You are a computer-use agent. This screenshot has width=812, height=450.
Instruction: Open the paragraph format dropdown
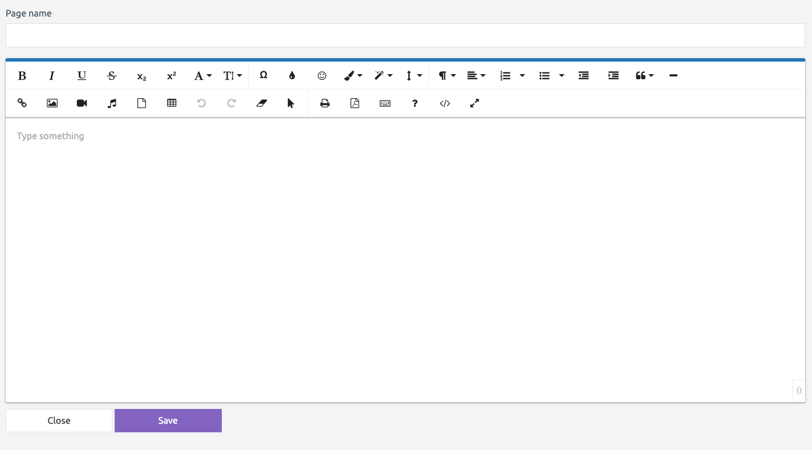(x=446, y=76)
